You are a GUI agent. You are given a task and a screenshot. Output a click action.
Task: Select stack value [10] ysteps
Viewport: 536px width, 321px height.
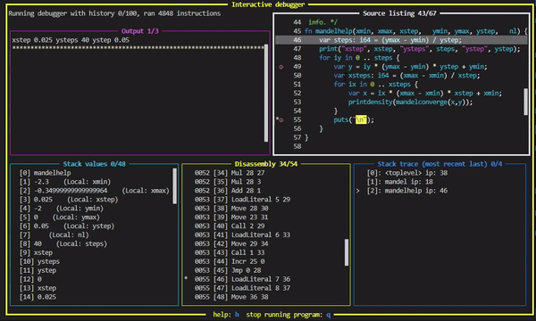39,261
